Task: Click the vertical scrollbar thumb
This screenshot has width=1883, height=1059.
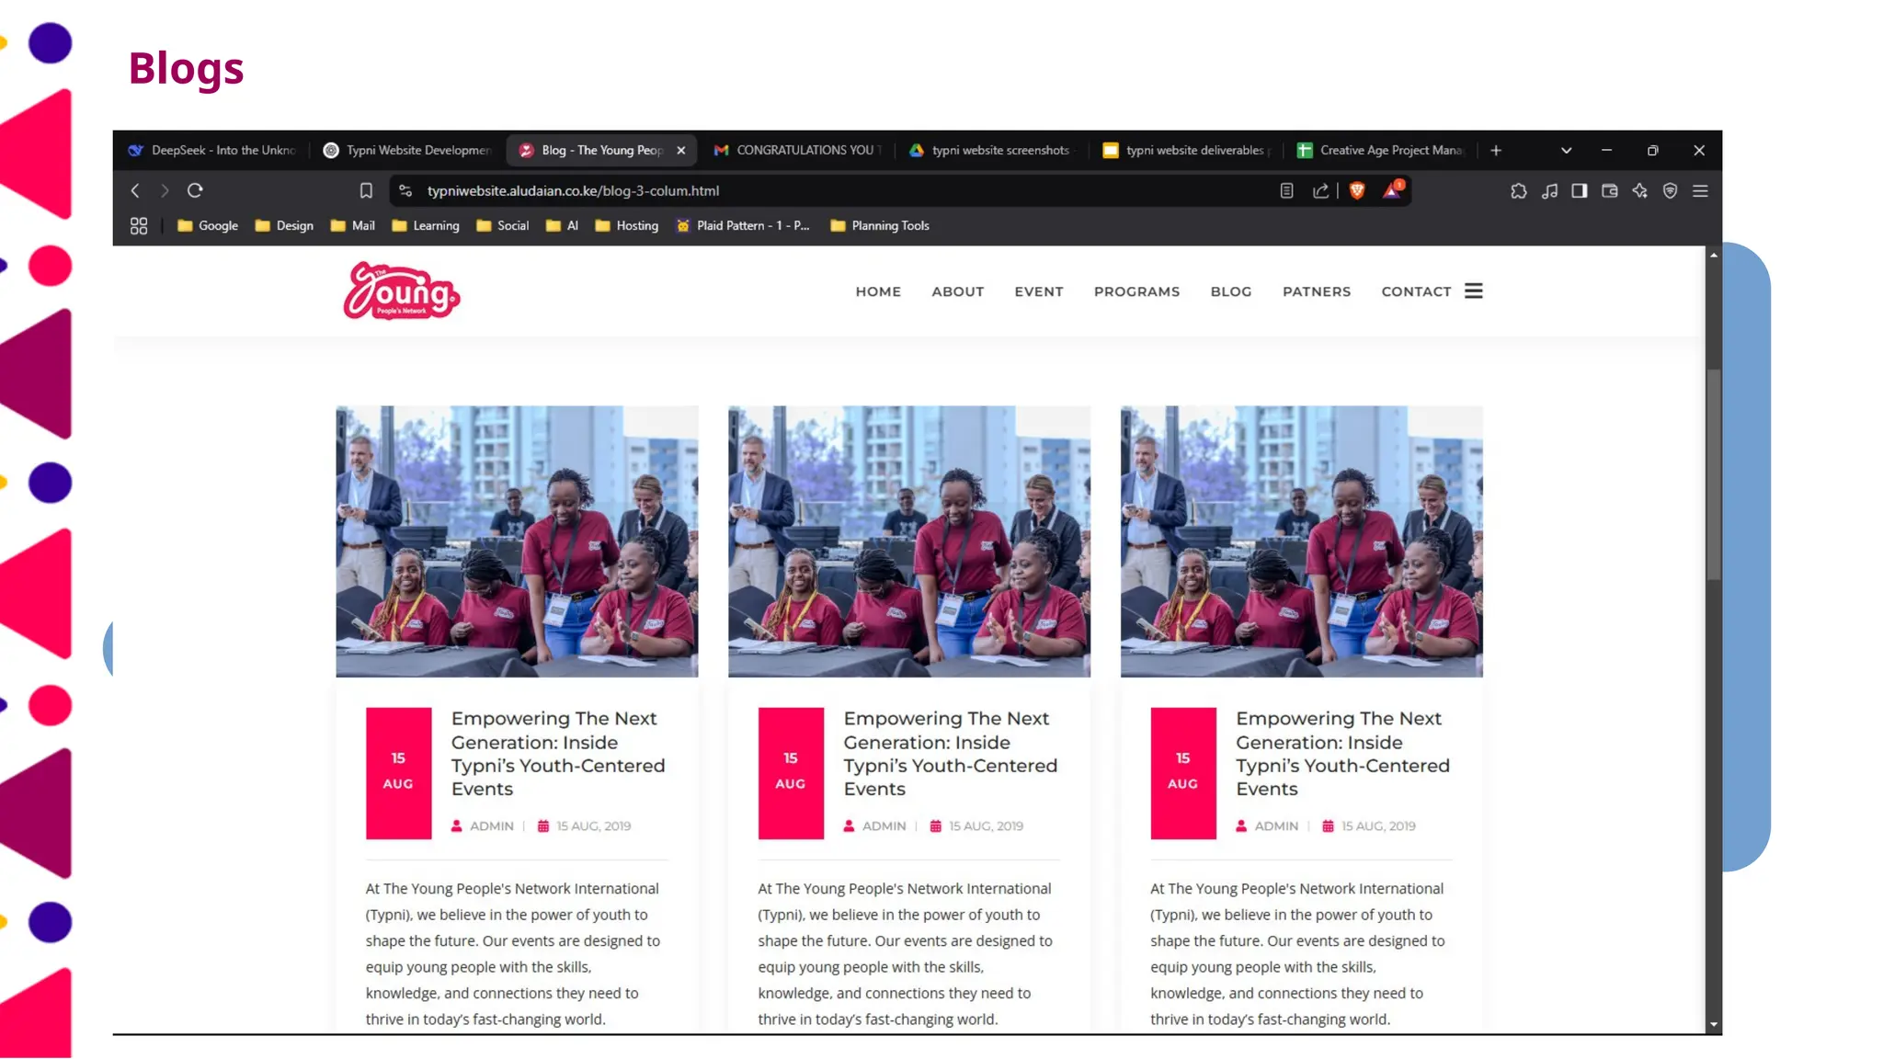Action: click(1713, 475)
